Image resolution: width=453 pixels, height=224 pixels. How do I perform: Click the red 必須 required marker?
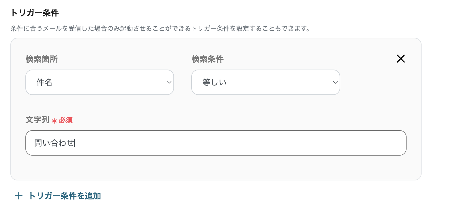(66, 120)
